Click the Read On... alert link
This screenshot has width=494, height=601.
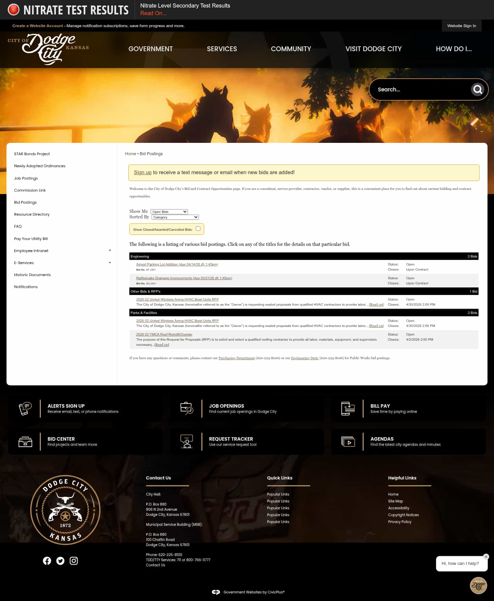point(153,13)
